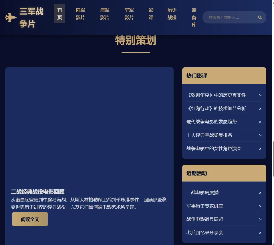Open the 空军影片 section
This screenshot has width=274, height=245.
click(x=129, y=14)
